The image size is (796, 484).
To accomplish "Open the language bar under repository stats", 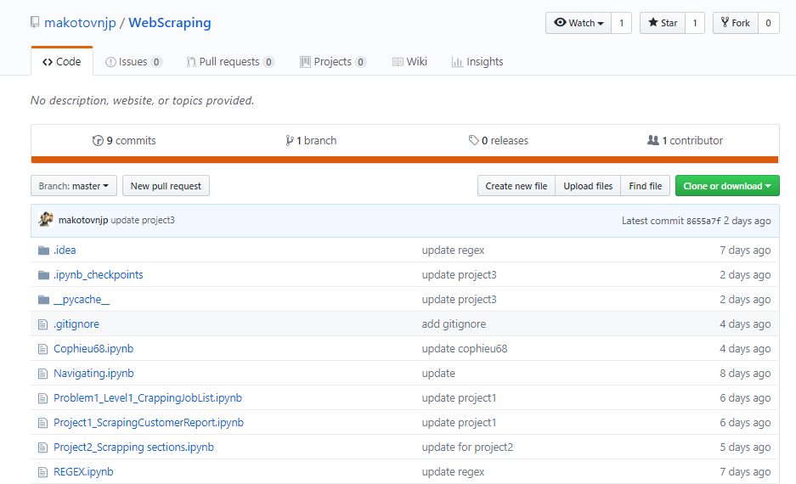I will click(x=404, y=160).
